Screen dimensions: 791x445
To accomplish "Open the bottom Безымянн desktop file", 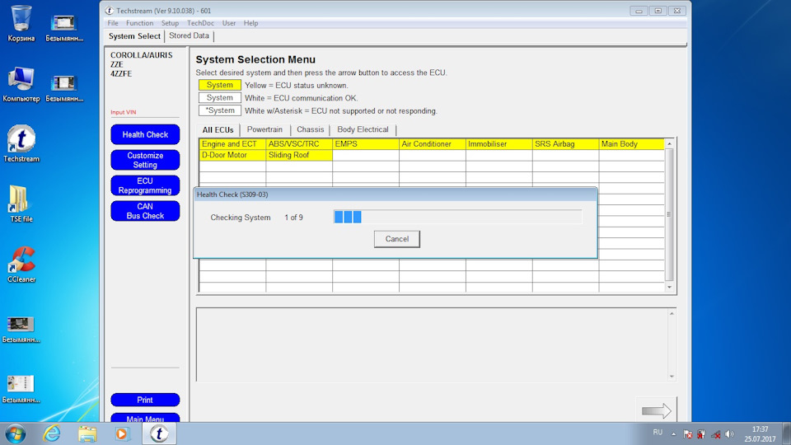I will pyautogui.click(x=21, y=390).
